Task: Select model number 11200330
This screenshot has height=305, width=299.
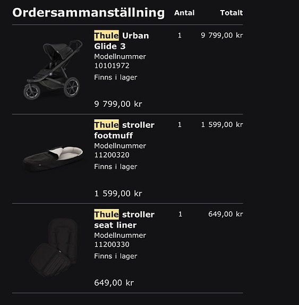Action: (112, 245)
